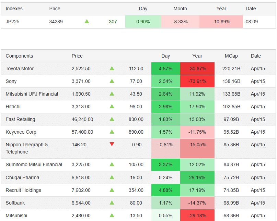Click the red down arrow for Nippon Telegraph
Screen dimensions: 277x221
point(112,144)
